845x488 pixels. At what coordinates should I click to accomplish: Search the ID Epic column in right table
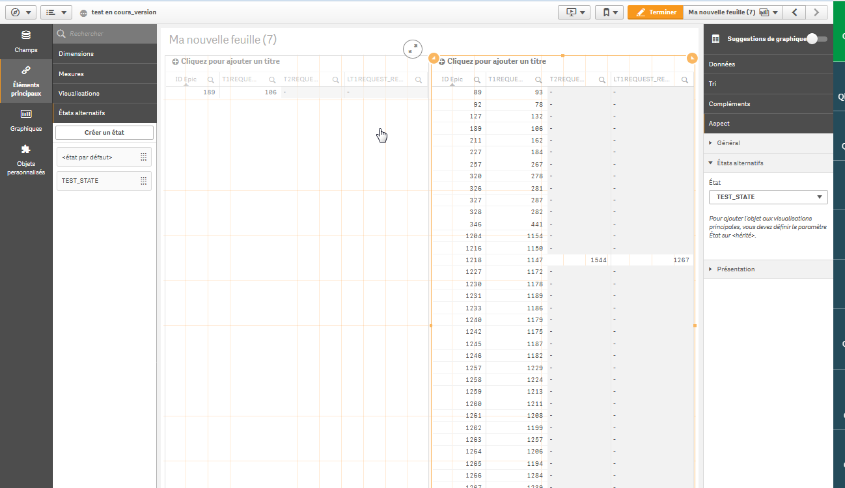pos(477,80)
